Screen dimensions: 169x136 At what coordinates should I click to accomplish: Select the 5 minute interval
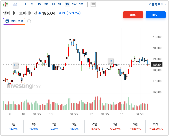coord(32,4)
